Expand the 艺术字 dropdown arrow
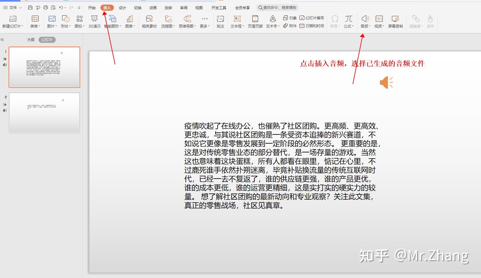481x278 pixels. pos(279,26)
